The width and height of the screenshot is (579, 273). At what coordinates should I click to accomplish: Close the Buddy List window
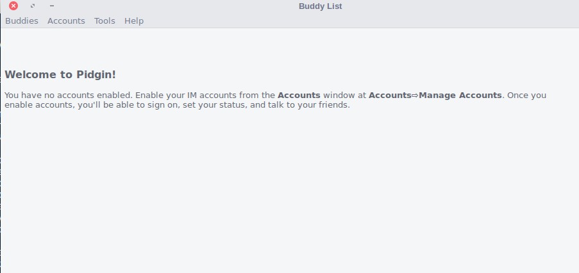coord(13,6)
